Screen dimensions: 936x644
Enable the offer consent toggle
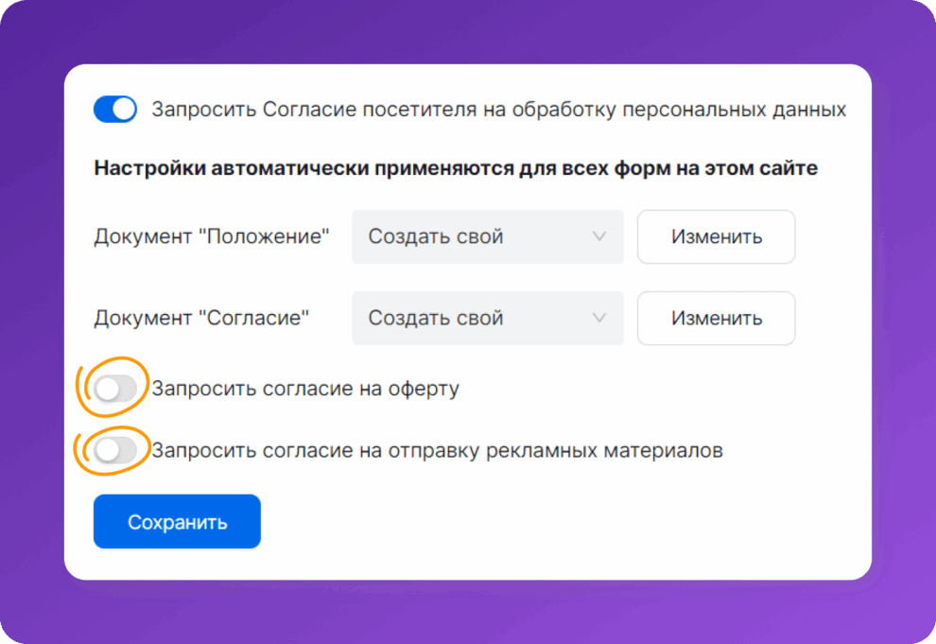tap(115, 389)
